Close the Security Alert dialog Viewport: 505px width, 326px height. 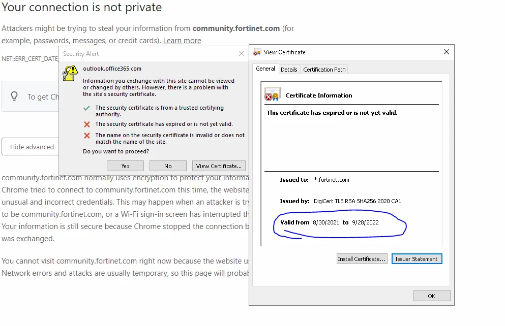(242, 53)
